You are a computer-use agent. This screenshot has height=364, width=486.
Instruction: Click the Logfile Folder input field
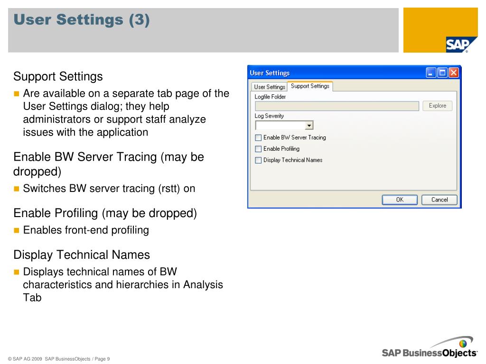[336, 106]
